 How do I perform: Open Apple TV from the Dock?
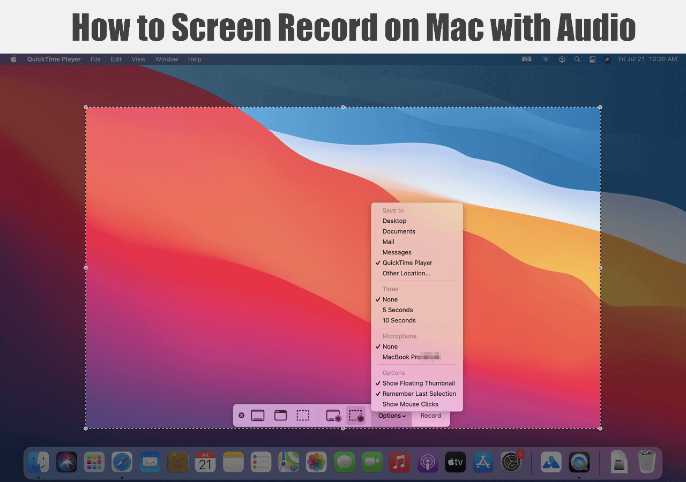pyautogui.click(x=456, y=462)
